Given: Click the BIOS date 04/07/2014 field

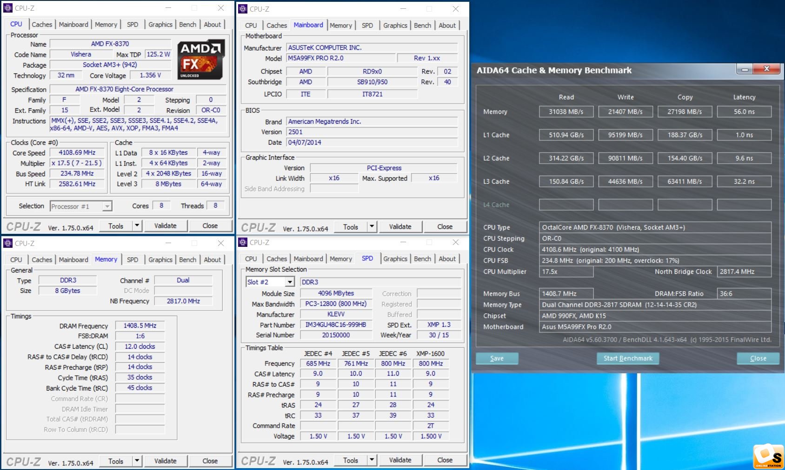Looking at the screenshot, I should click(372, 142).
